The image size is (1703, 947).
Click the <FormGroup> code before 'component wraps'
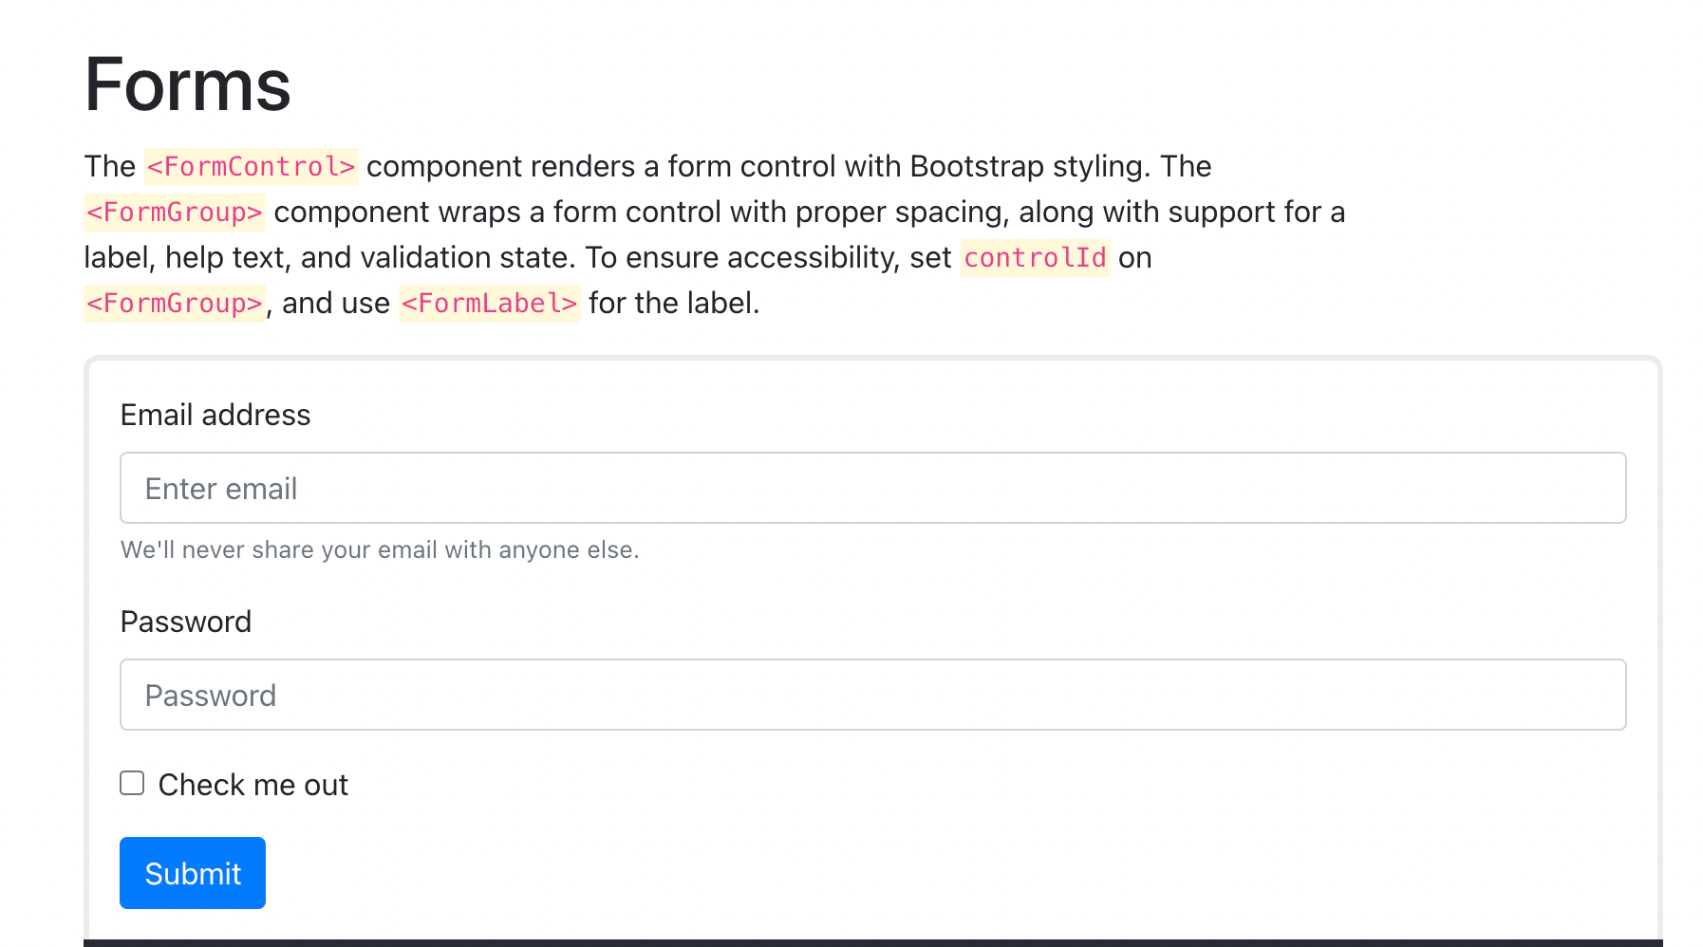(175, 213)
